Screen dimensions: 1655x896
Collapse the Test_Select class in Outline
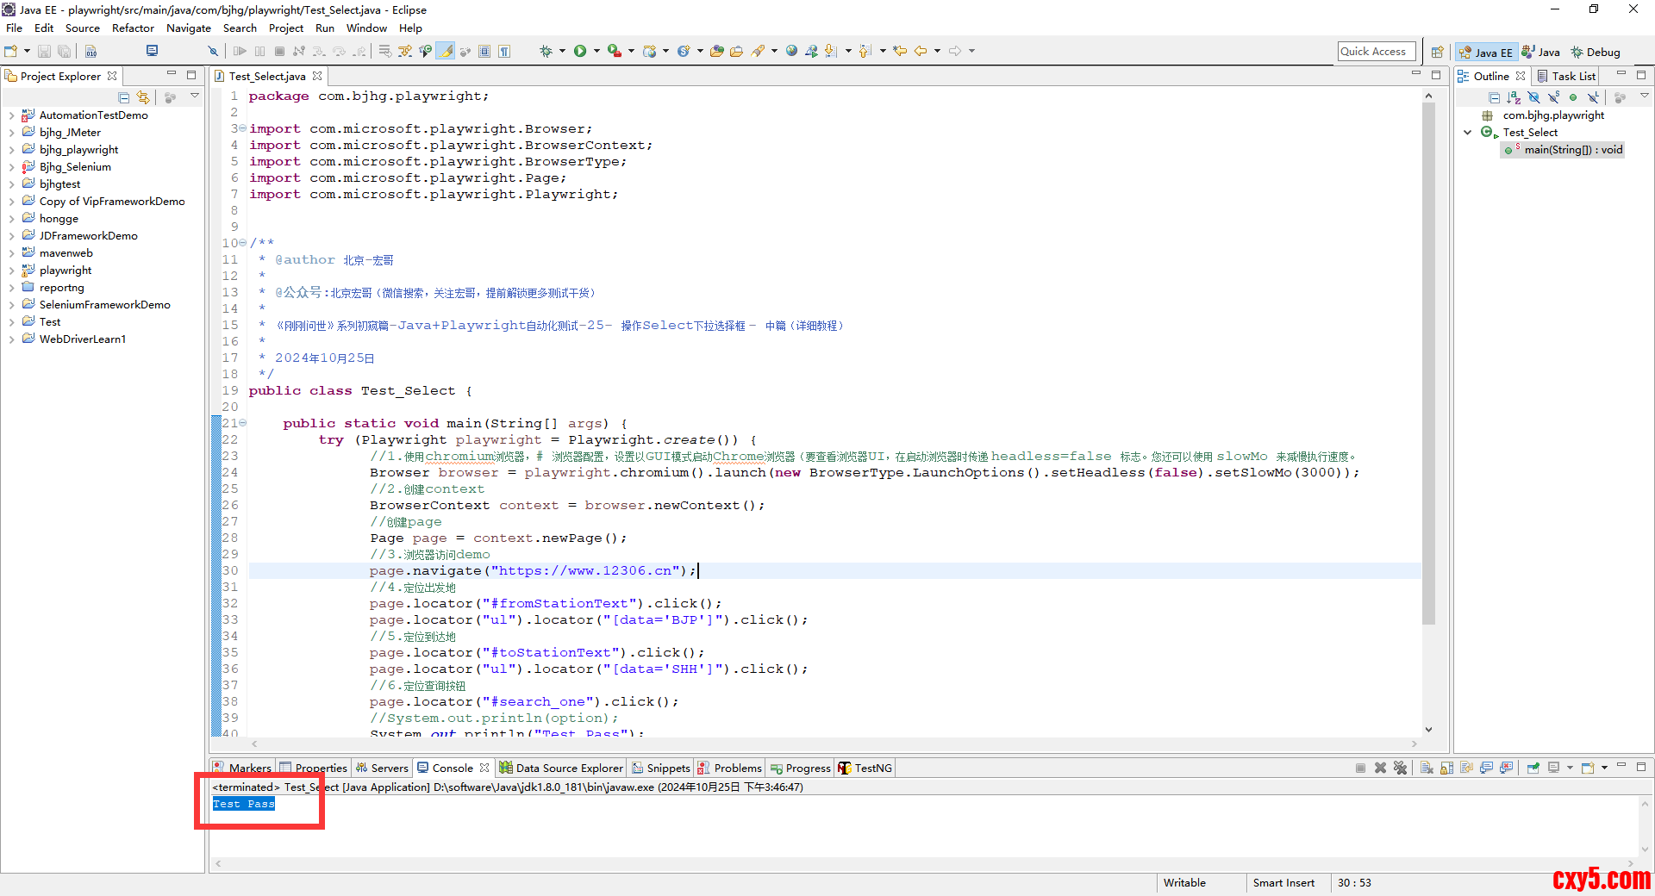coord(1468,133)
